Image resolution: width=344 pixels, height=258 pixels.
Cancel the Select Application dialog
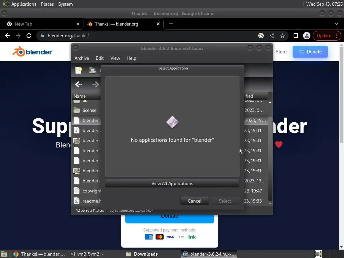195,201
